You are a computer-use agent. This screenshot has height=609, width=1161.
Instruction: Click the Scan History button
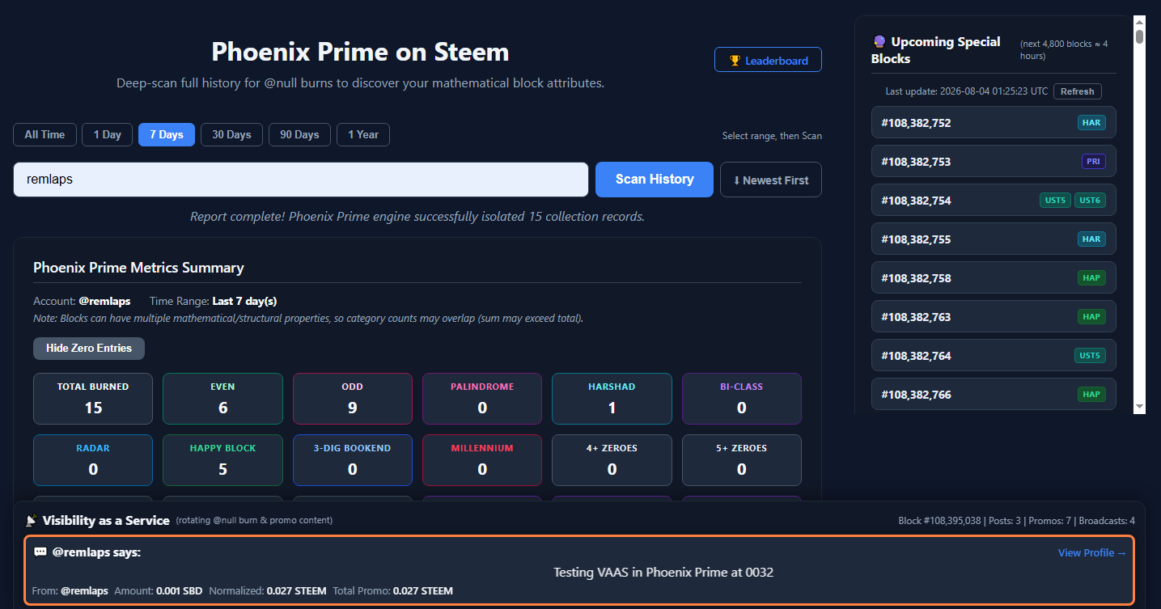(x=655, y=180)
